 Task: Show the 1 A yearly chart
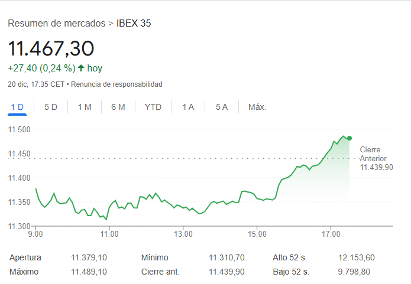pyautogui.click(x=188, y=107)
